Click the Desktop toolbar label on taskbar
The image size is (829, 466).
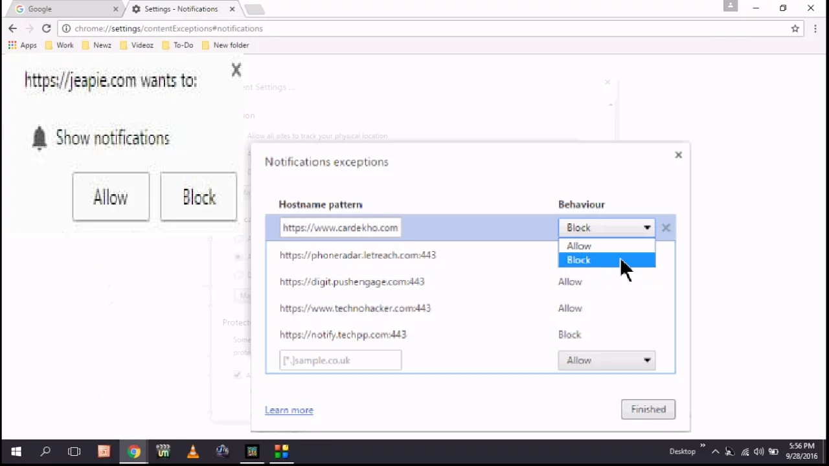pos(682,451)
